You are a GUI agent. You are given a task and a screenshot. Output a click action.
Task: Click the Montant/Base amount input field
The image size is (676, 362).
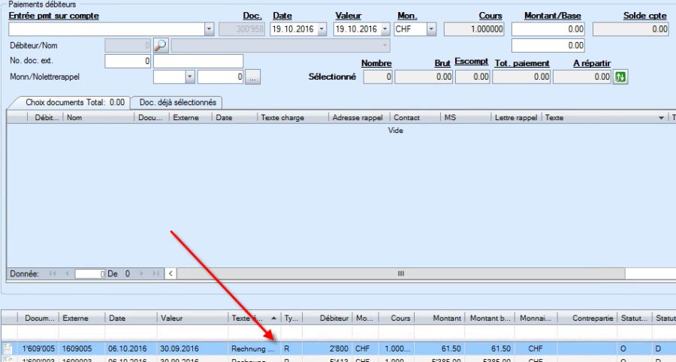[548, 29]
